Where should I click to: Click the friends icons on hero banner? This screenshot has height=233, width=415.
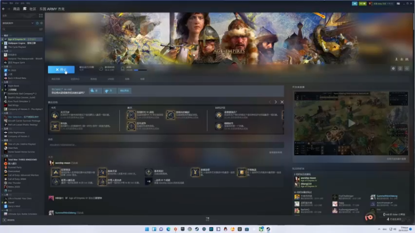click(402, 59)
